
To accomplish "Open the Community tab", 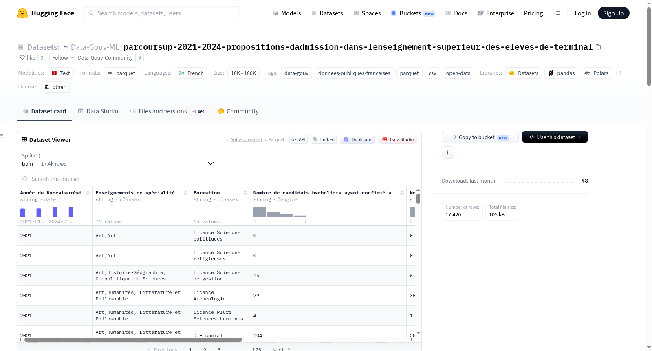I will [x=238, y=111].
